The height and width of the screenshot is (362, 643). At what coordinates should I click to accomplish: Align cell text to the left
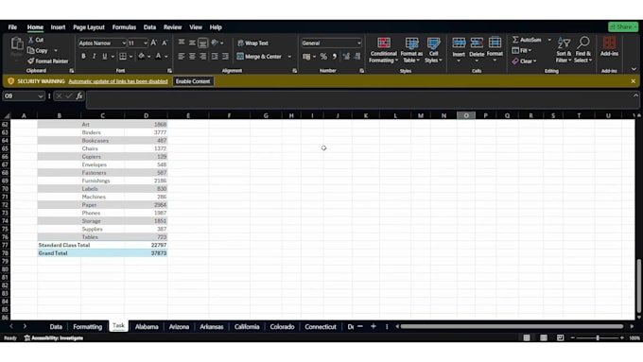(x=182, y=56)
